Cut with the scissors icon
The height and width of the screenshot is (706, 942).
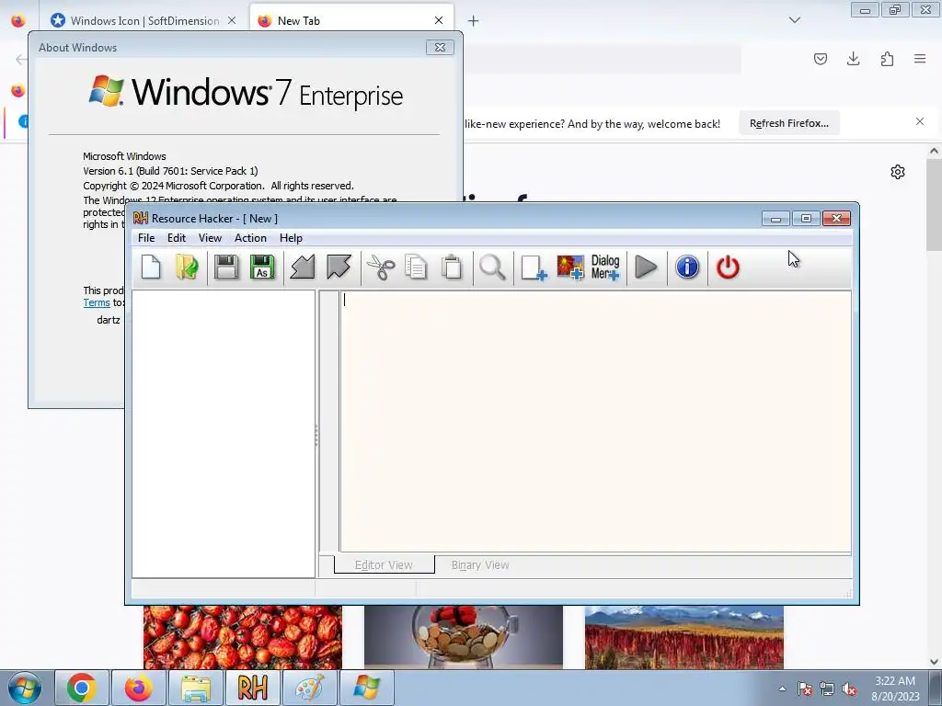(380, 268)
